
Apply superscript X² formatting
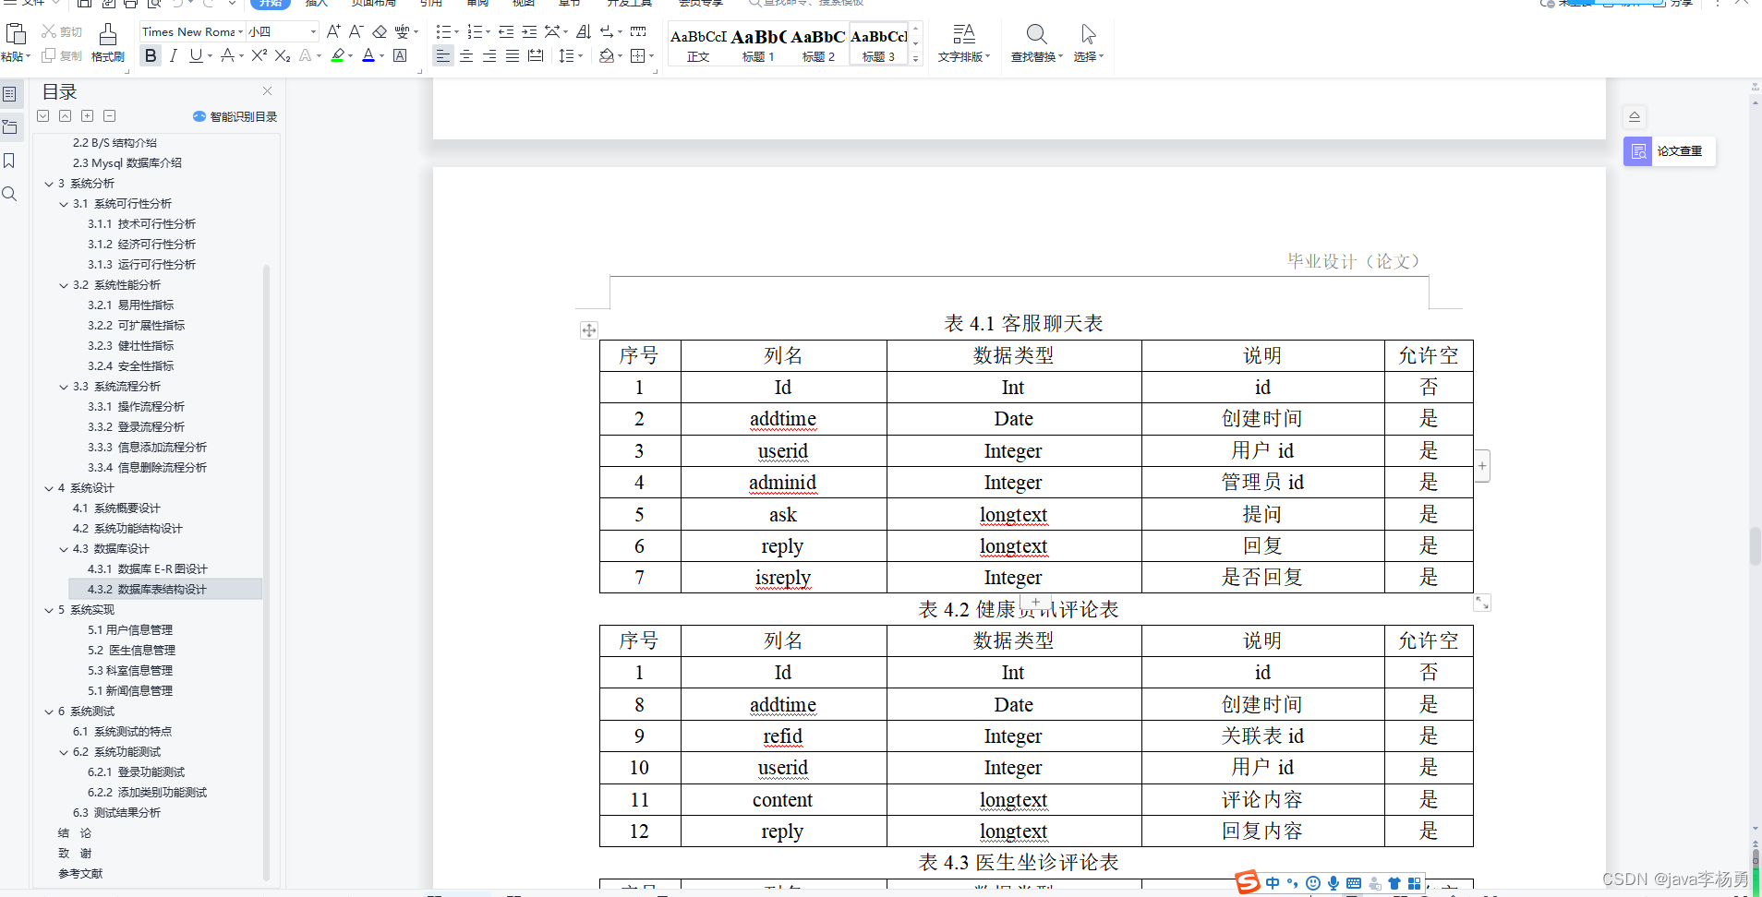pyautogui.click(x=259, y=56)
